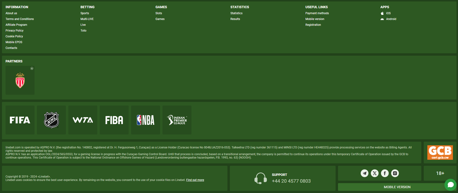The width and height of the screenshot is (458, 193).
Task: Open the Multi-LIVE link
Action: [87, 19]
